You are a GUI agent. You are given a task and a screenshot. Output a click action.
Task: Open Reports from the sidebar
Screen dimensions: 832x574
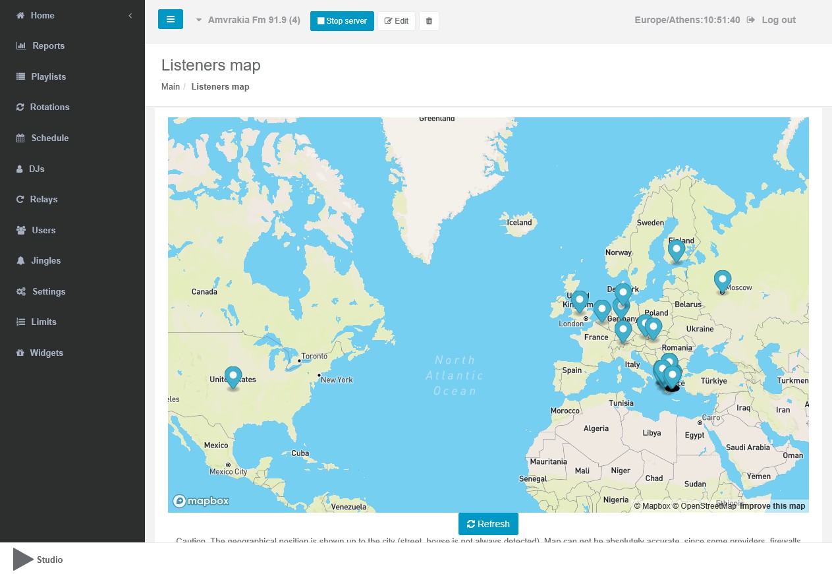pyautogui.click(x=48, y=46)
